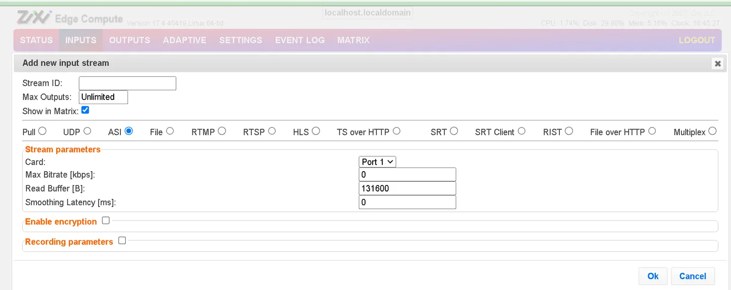Click the Stream parameters heading
The width and height of the screenshot is (731, 290).
[63, 149]
